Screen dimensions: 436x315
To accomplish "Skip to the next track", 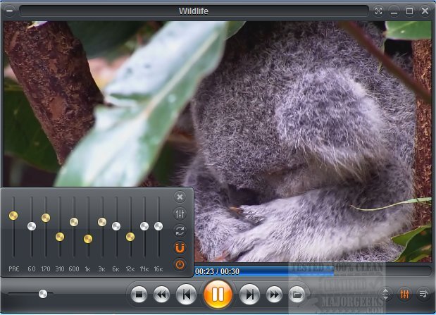I will coord(249,294).
